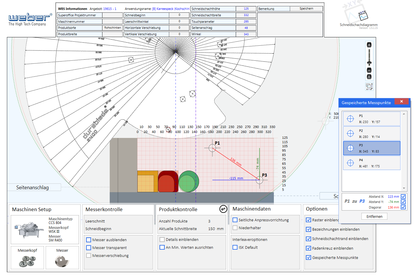Click the Aktuelle Schnittbreite value 150 mm
Screen dimensions: 415x275
coord(216,229)
